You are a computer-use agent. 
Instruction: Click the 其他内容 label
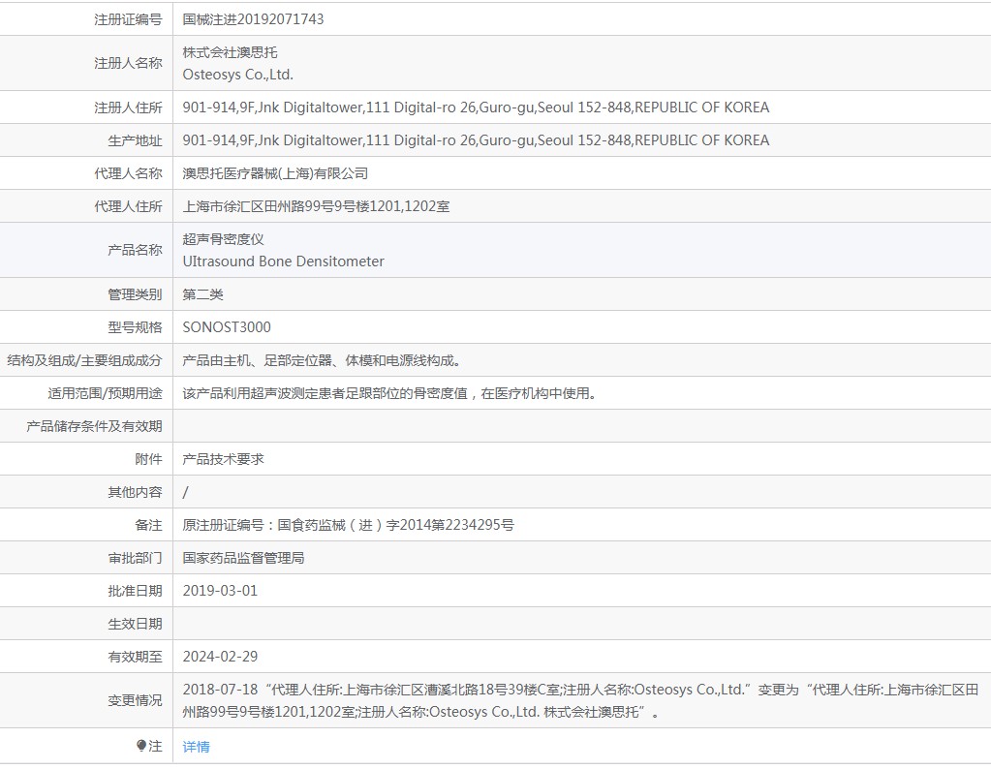pos(136,492)
